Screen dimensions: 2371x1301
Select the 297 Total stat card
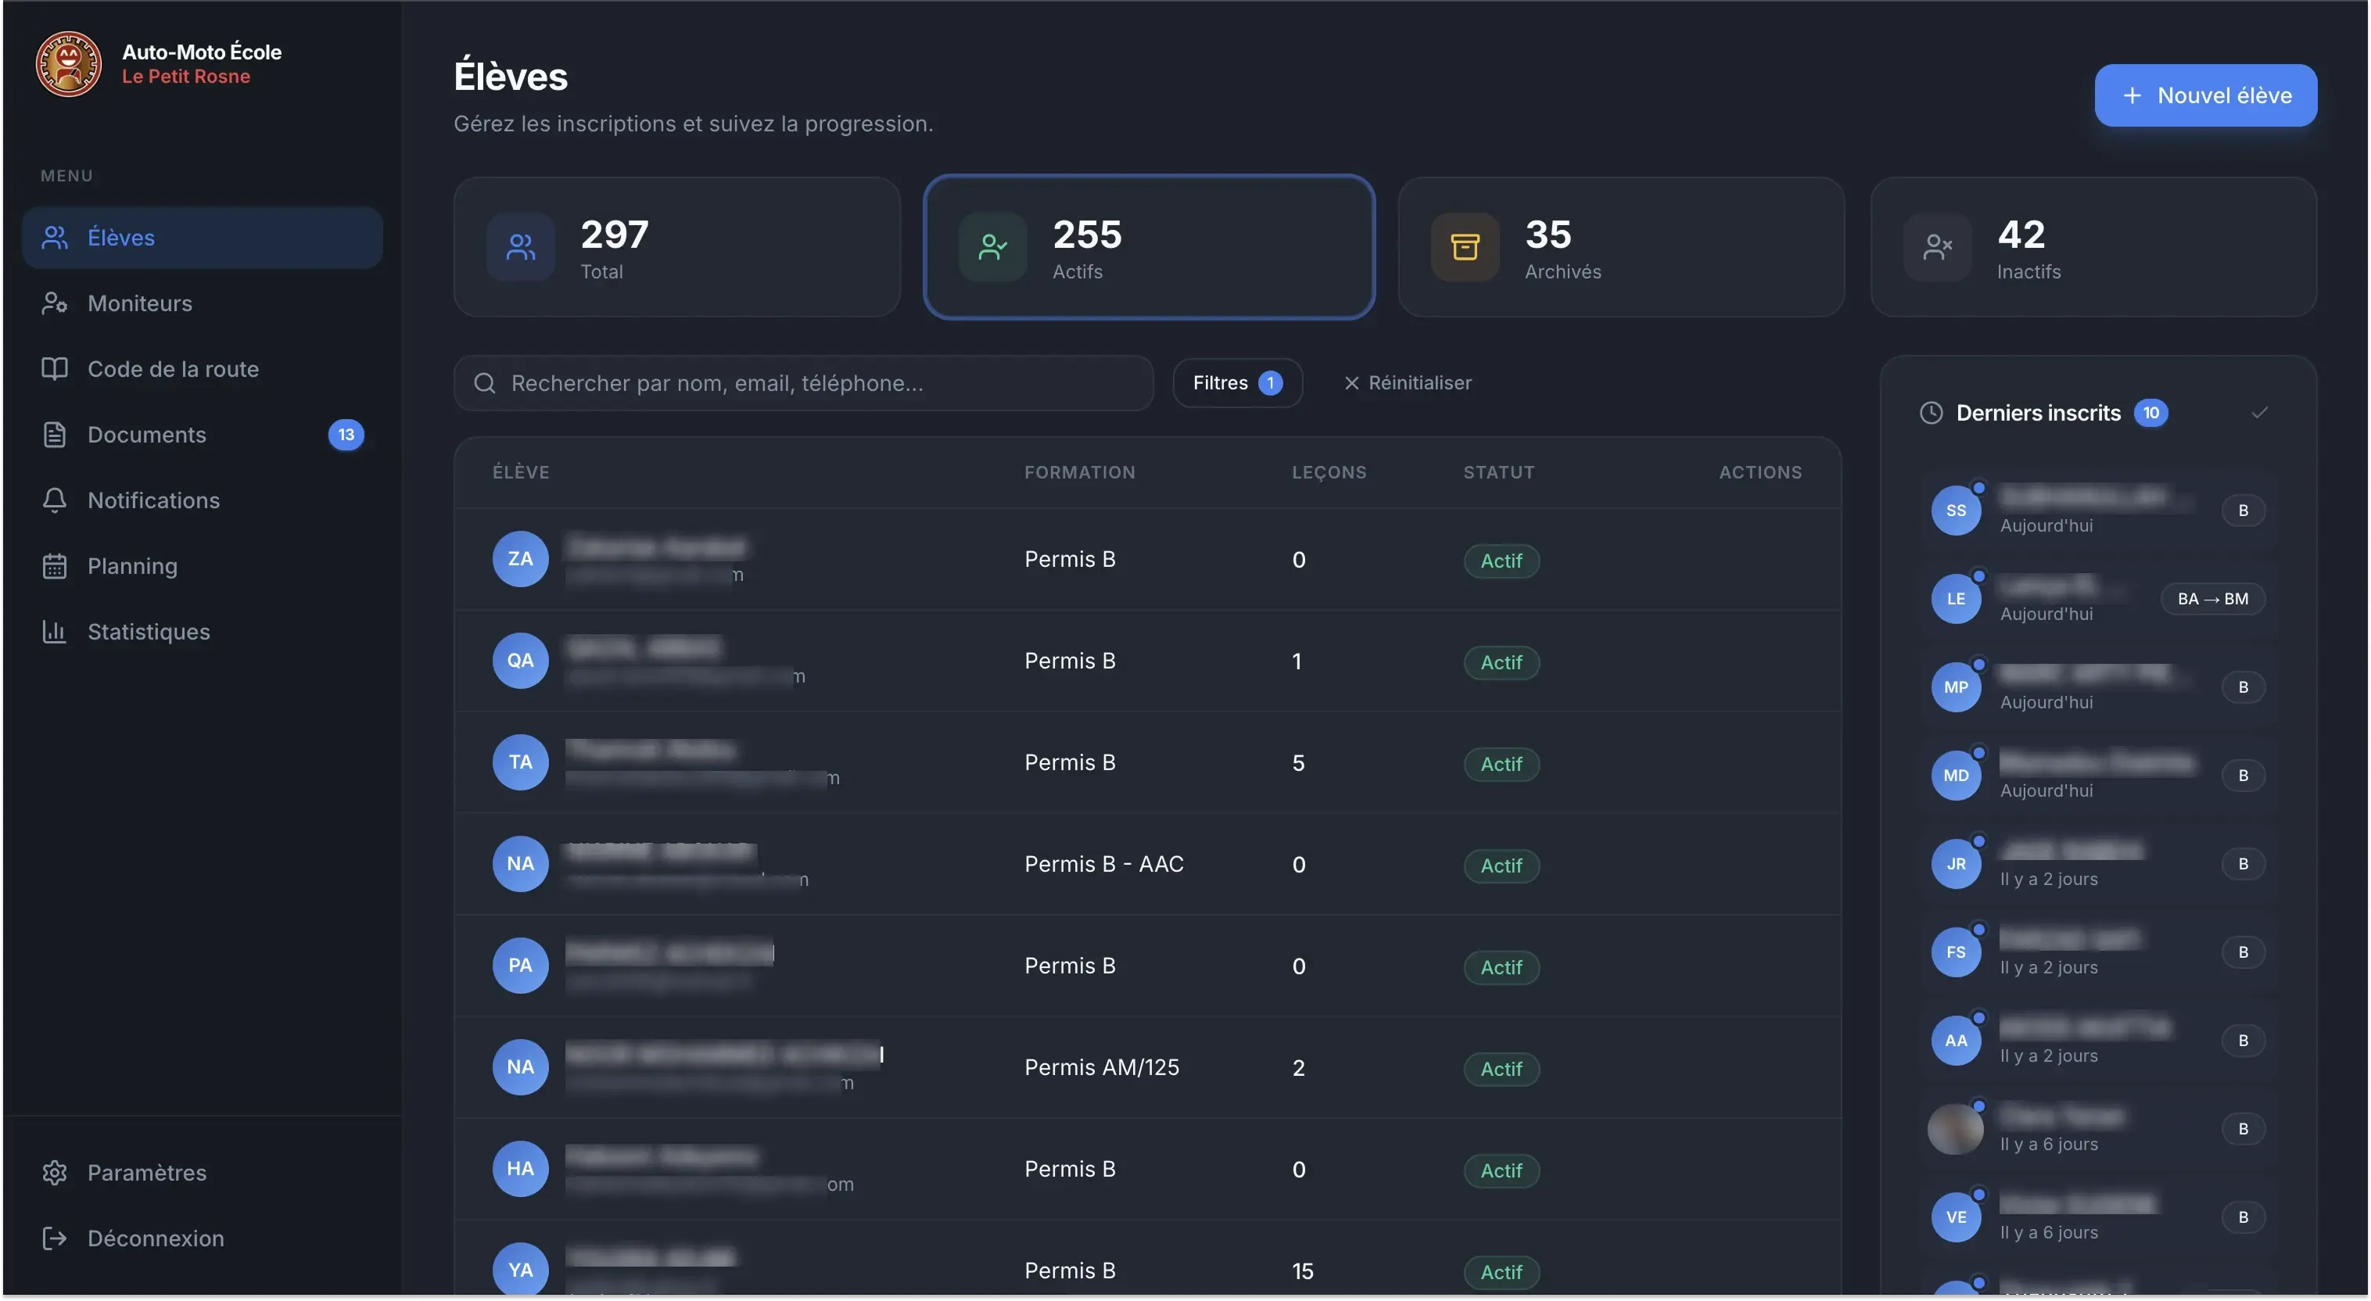click(x=676, y=246)
